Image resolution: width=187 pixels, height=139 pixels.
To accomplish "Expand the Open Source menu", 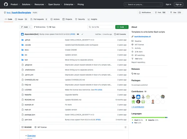I will pos(55,4).
